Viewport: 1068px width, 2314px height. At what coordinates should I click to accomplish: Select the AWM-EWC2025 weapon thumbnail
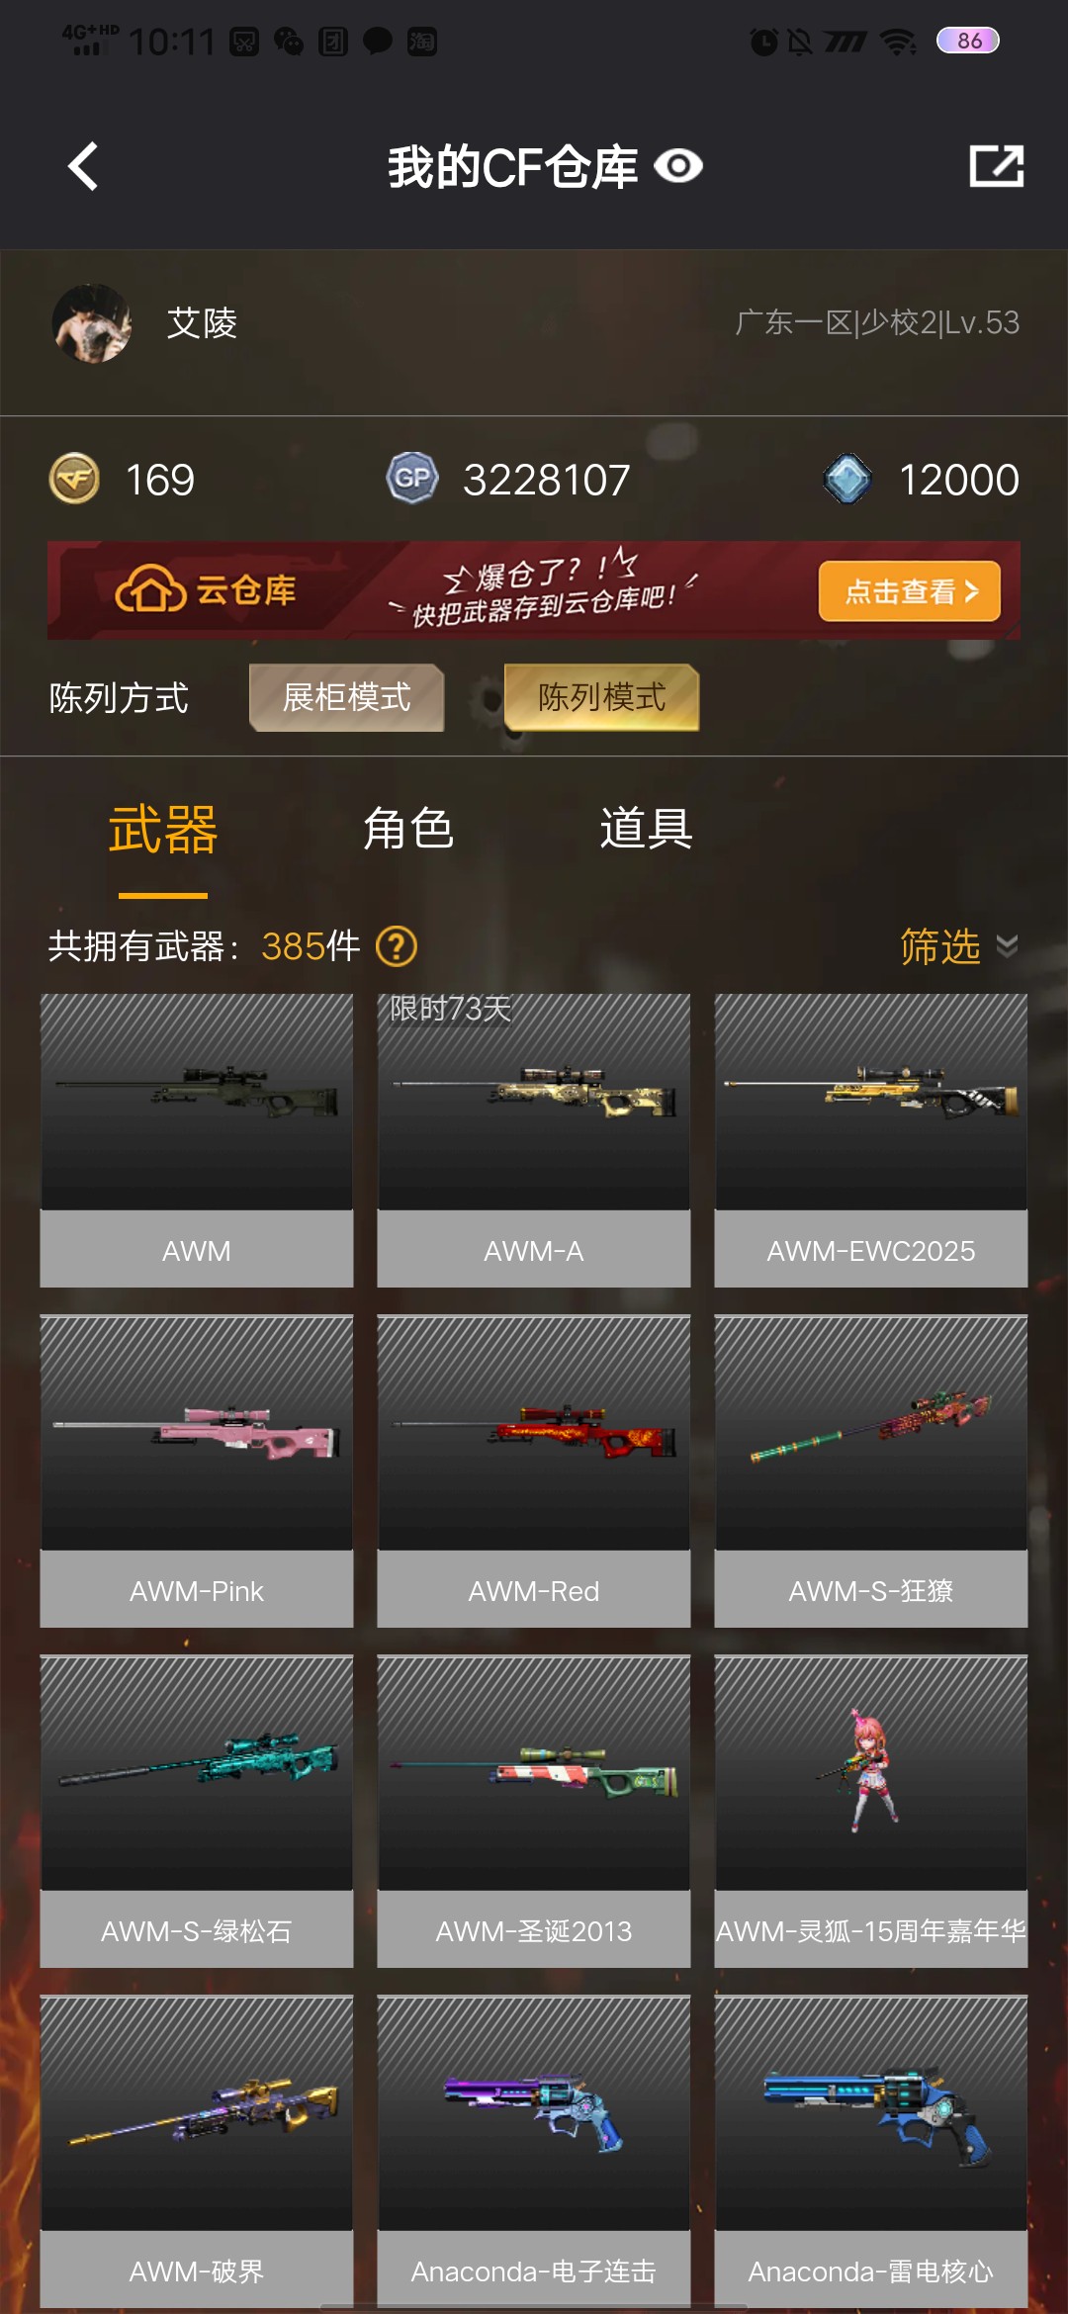871,1103
